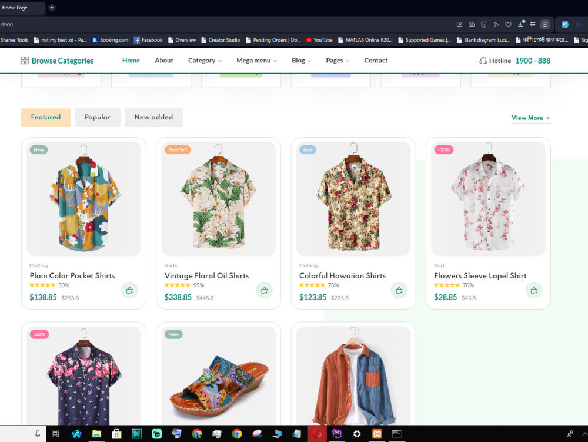The height and width of the screenshot is (442, 588).
Task: Open Chrome from the taskbar
Action: point(236,434)
